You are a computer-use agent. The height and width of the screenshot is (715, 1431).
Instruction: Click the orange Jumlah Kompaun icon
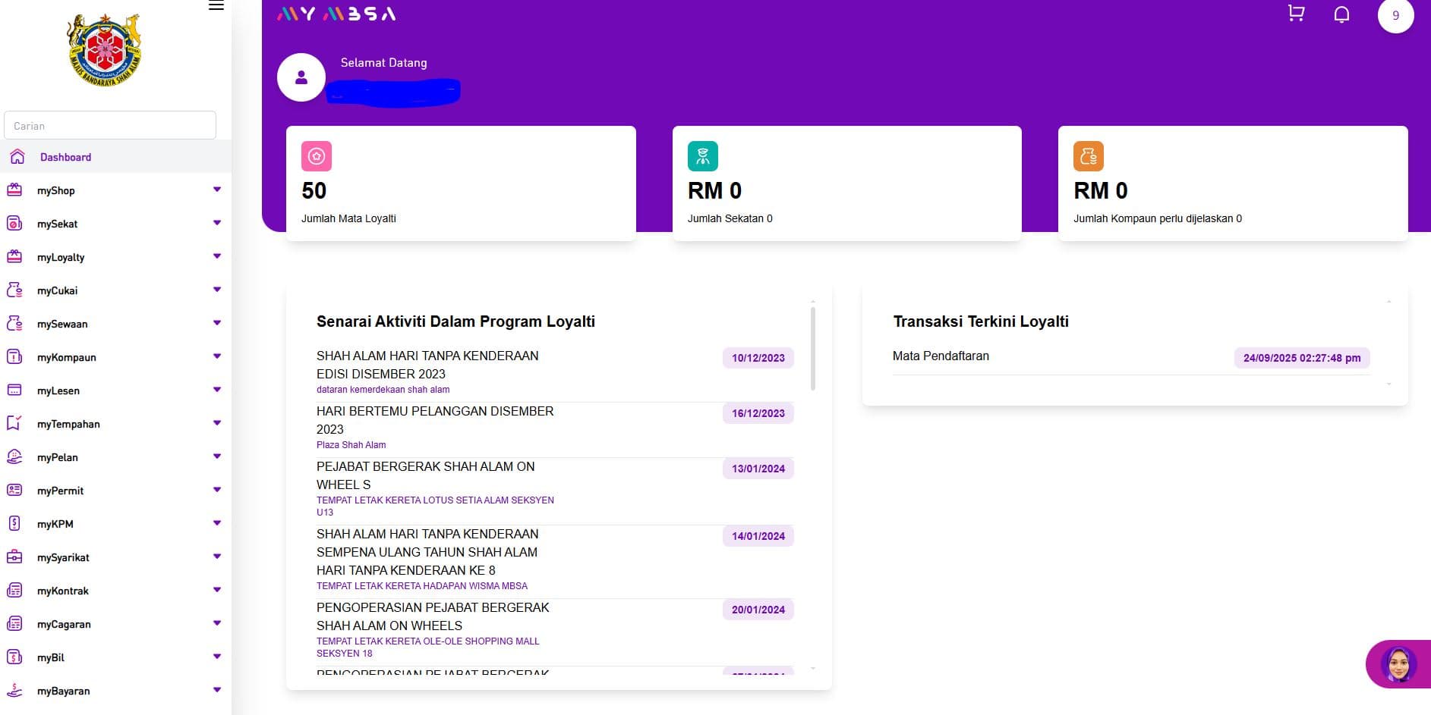1088,155
